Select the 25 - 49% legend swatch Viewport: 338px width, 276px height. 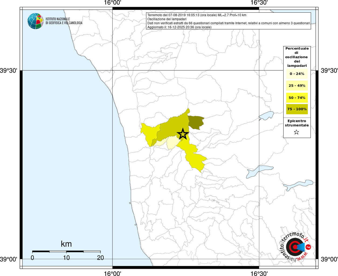pos(297,86)
